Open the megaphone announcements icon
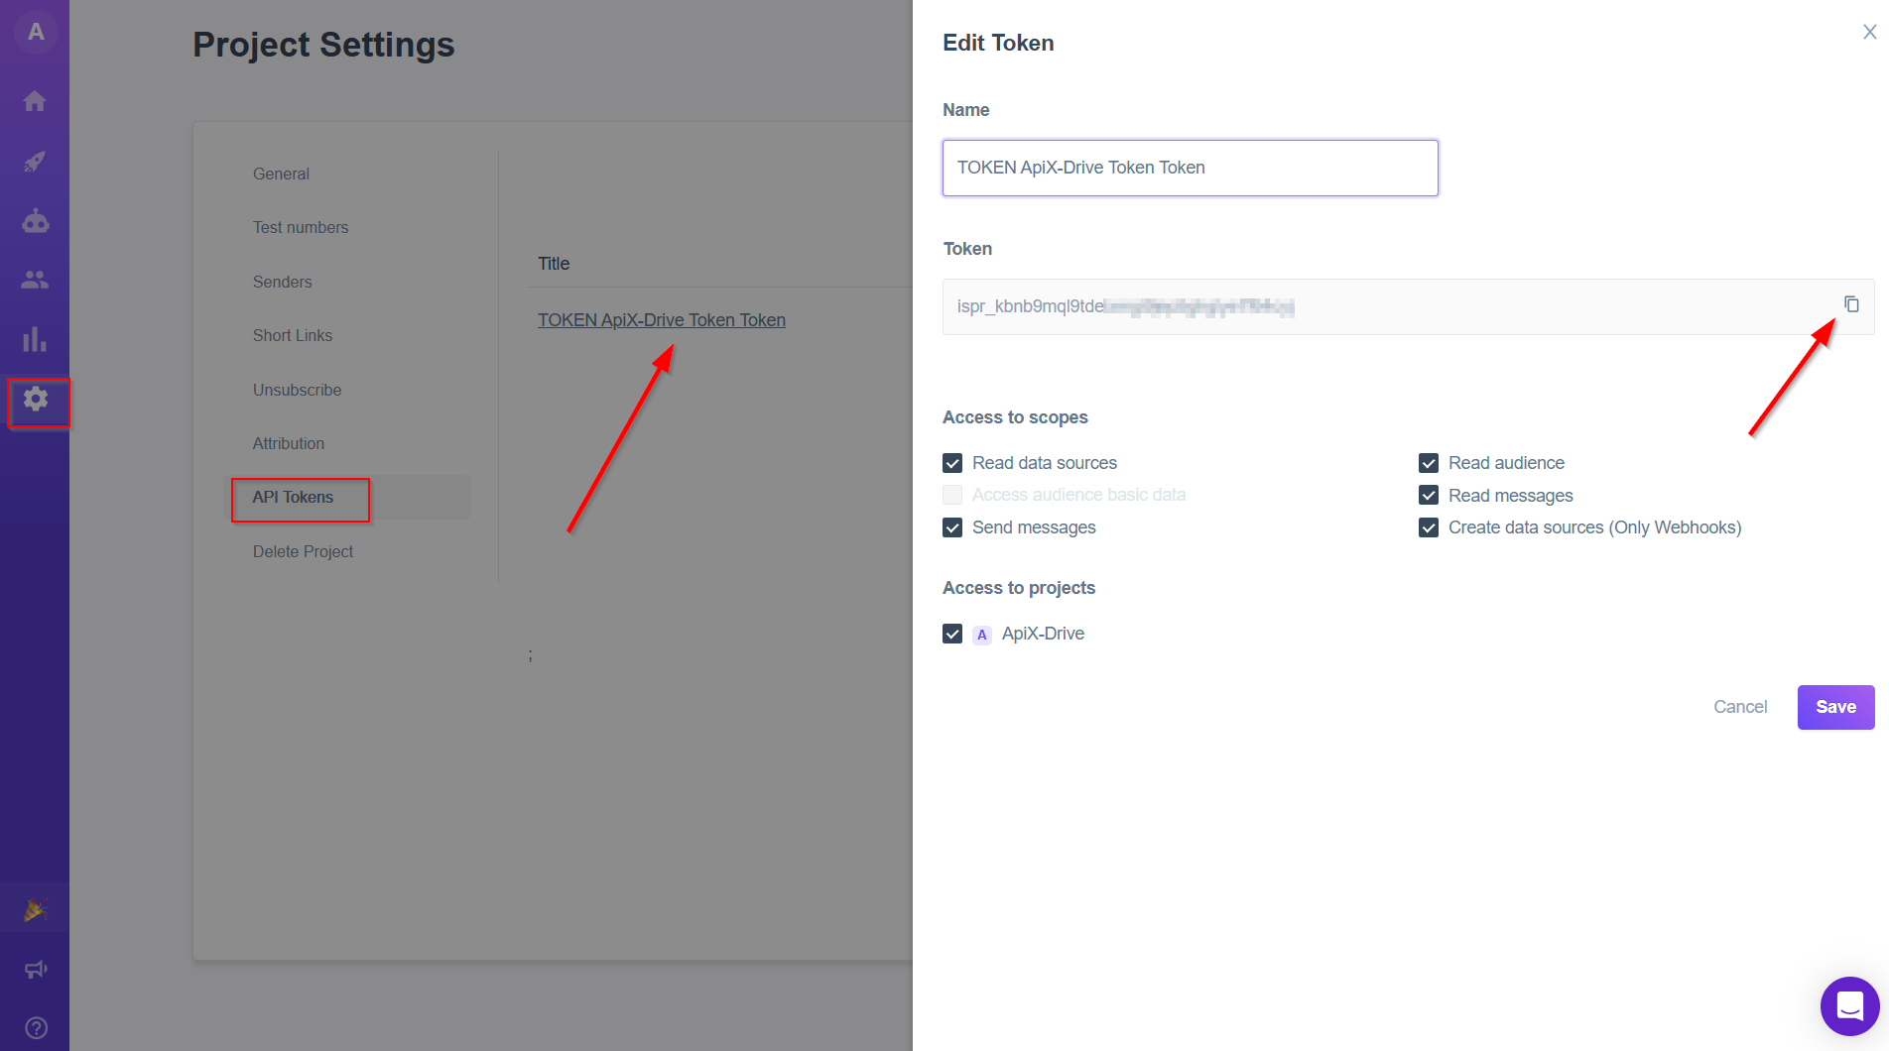1889x1051 pixels. point(36,969)
